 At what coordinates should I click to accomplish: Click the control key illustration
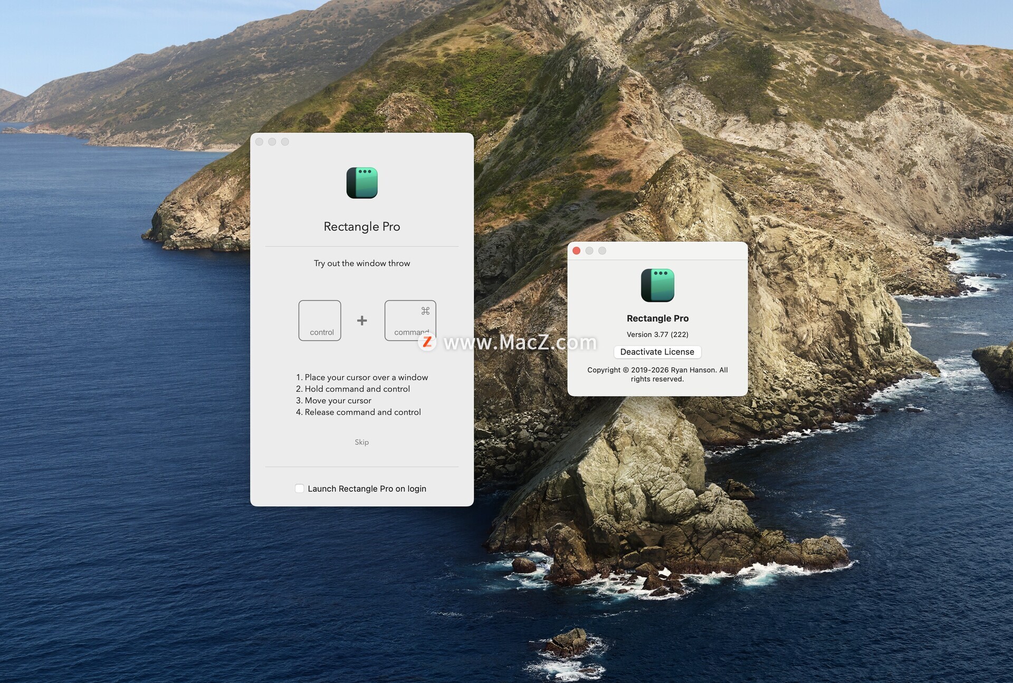(x=320, y=321)
